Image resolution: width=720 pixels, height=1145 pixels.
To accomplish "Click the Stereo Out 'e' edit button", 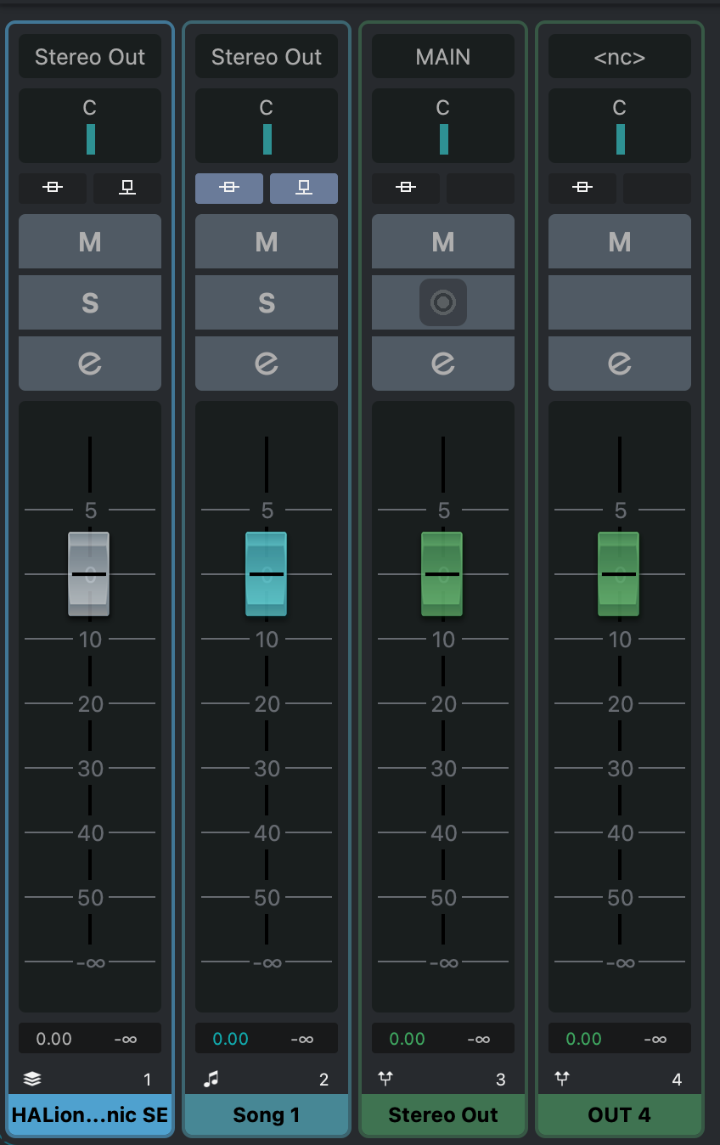I will tap(443, 364).
